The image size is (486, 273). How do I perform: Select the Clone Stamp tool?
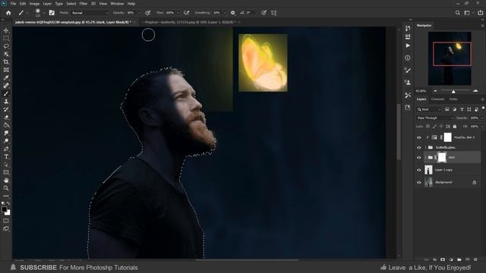point(6,102)
